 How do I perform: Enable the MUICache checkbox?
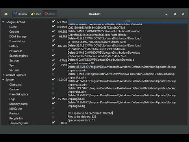[x=53, y=108]
